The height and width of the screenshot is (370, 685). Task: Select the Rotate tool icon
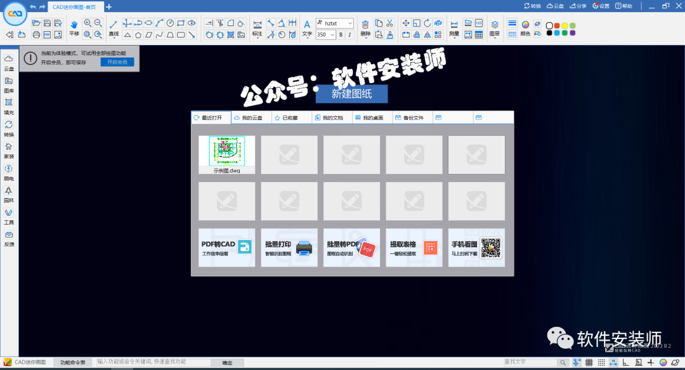427,23
